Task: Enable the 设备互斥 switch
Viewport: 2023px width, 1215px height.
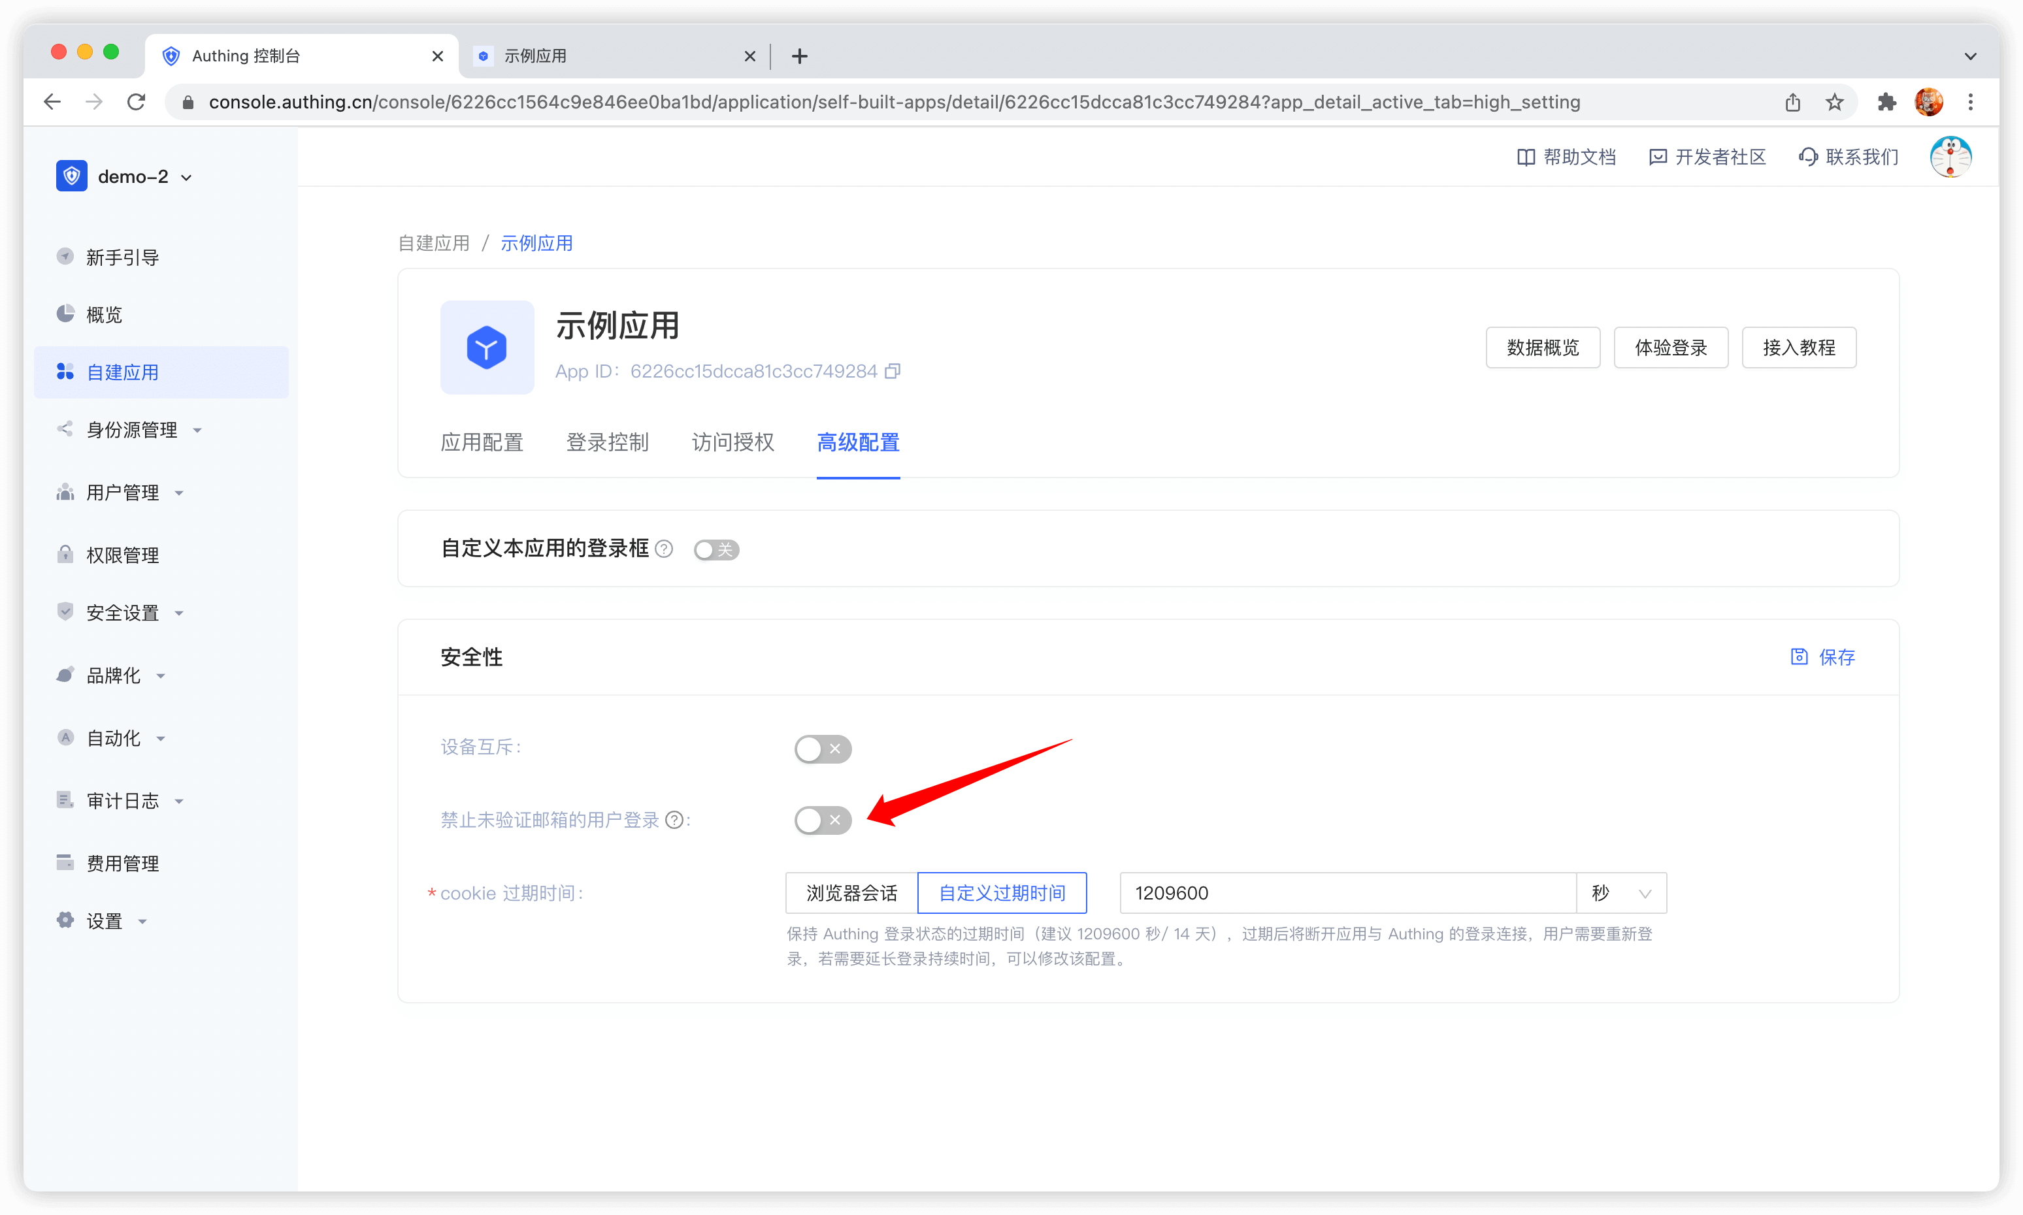Action: pos(822,749)
